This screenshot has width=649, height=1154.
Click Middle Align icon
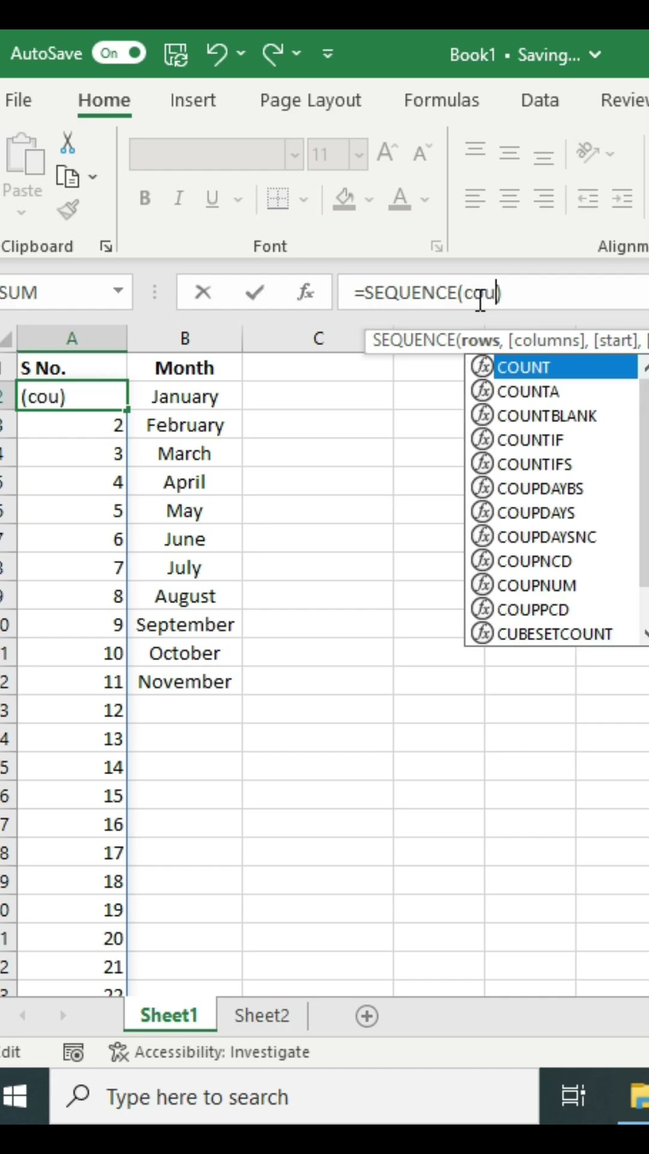click(510, 153)
